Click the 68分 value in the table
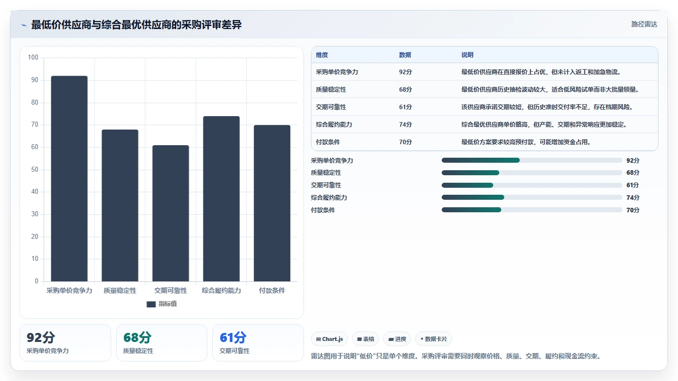Image resolution: width=678 pixels, height=381 pixels. point(406,90)
